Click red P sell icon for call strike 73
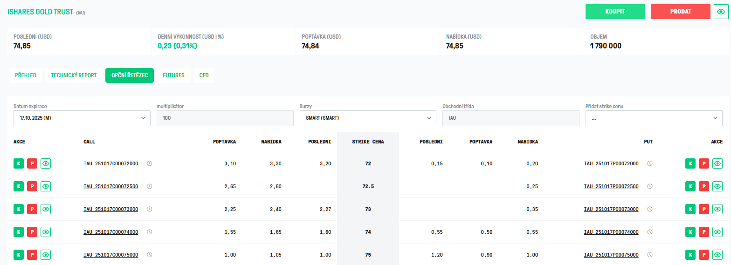 [x=32, y=209]
